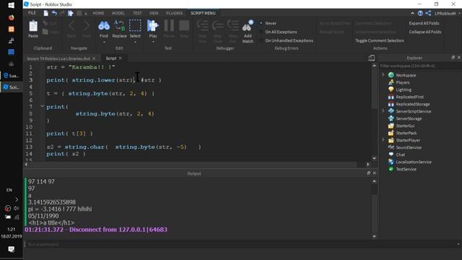Click the split editor view icon
The image size is (462, 260).
pos(372,58)
